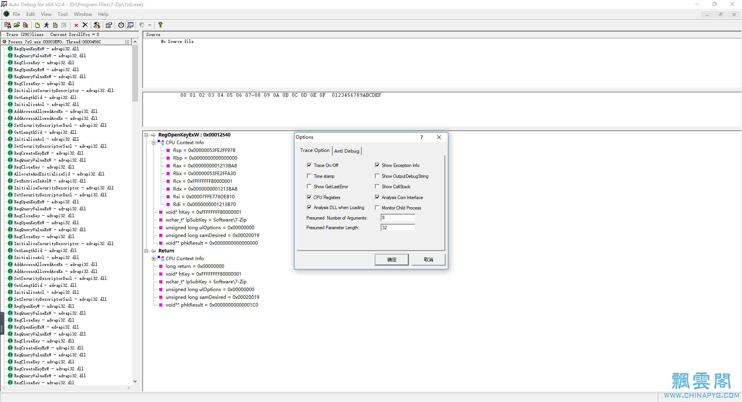This screenshot has width=742, height=402.
Task: Click the stopwatch toolbar icon
Action: [121, 25]
